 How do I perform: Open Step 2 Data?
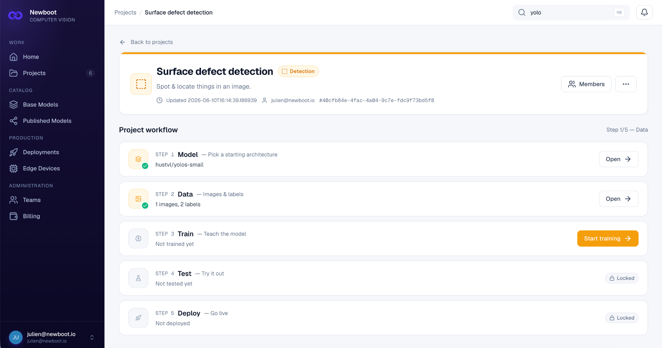[619, 199]
